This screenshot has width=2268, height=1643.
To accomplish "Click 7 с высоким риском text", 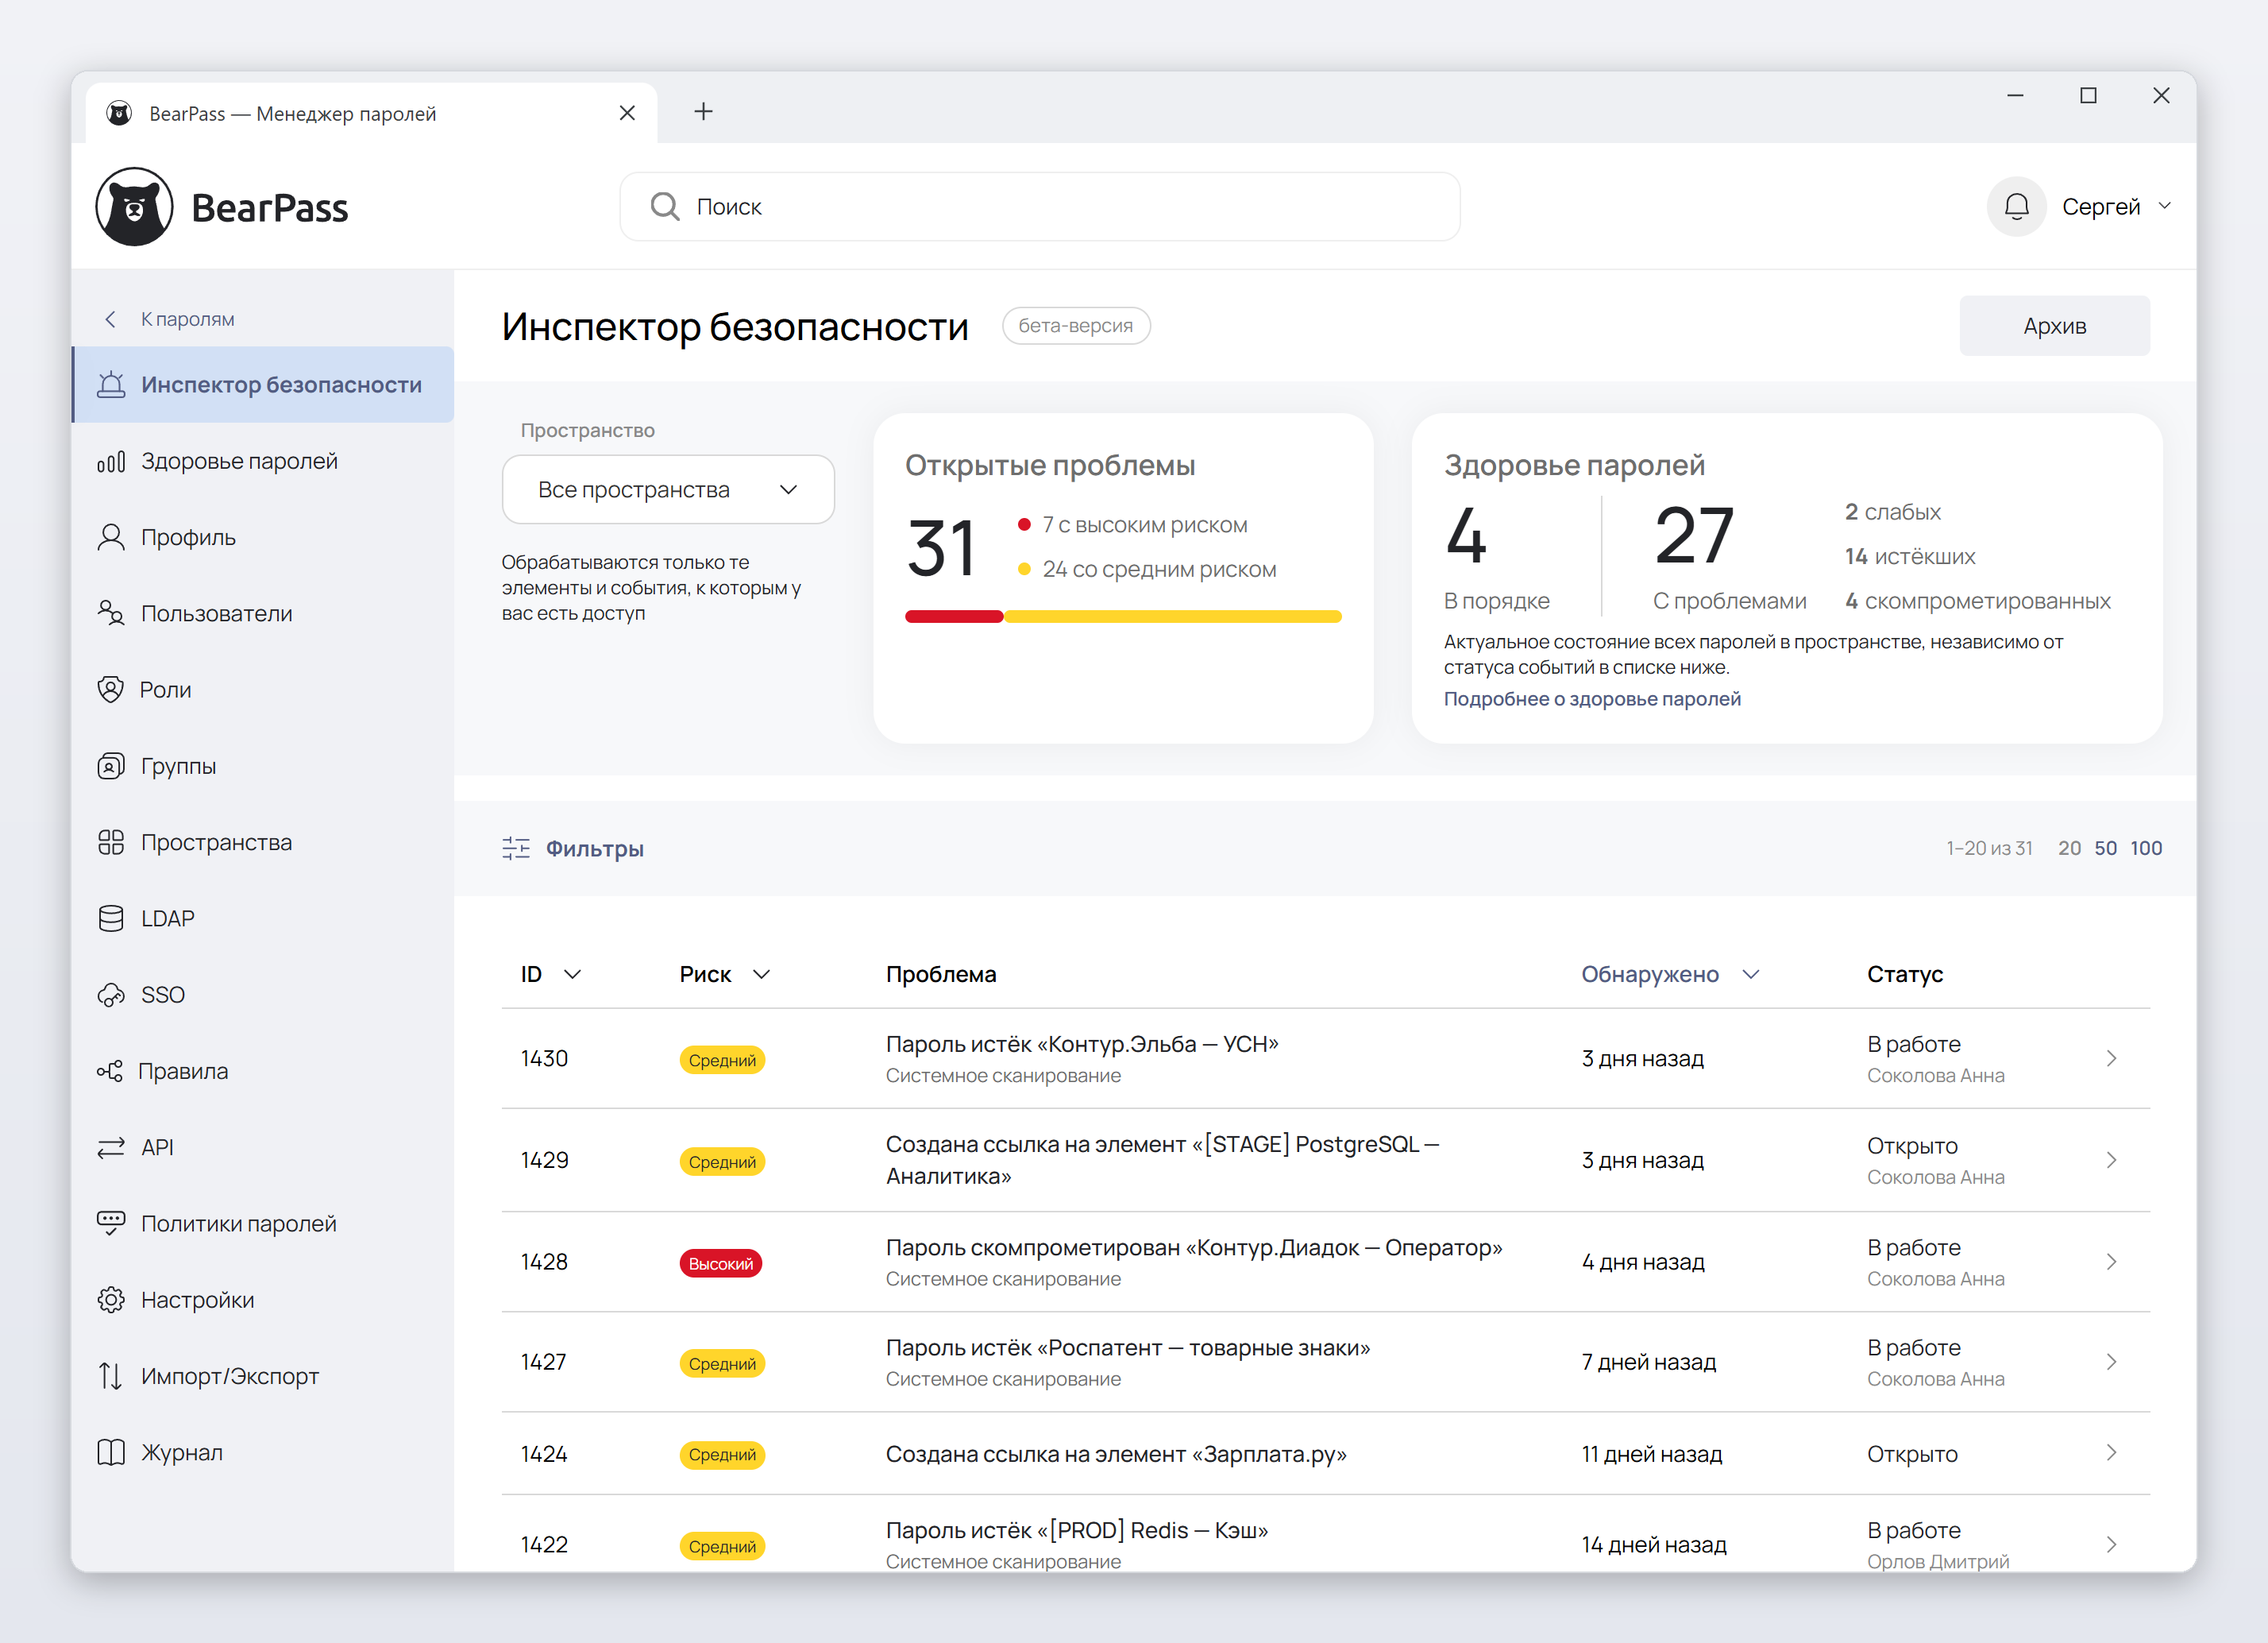I will click(1145, 525).
